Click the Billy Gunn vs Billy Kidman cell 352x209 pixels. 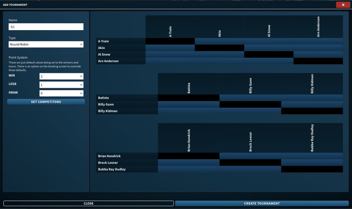coord(312,104)
